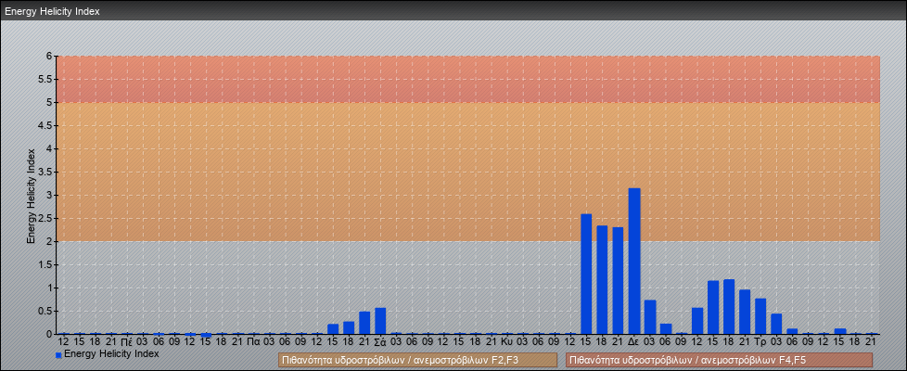
Task: Click the tallest bar at Δε
Action: click(634, 261)
